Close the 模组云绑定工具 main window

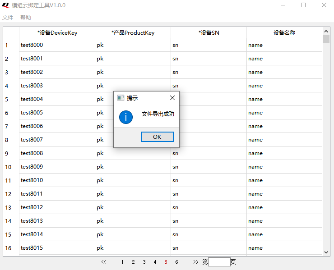[324, 5]
